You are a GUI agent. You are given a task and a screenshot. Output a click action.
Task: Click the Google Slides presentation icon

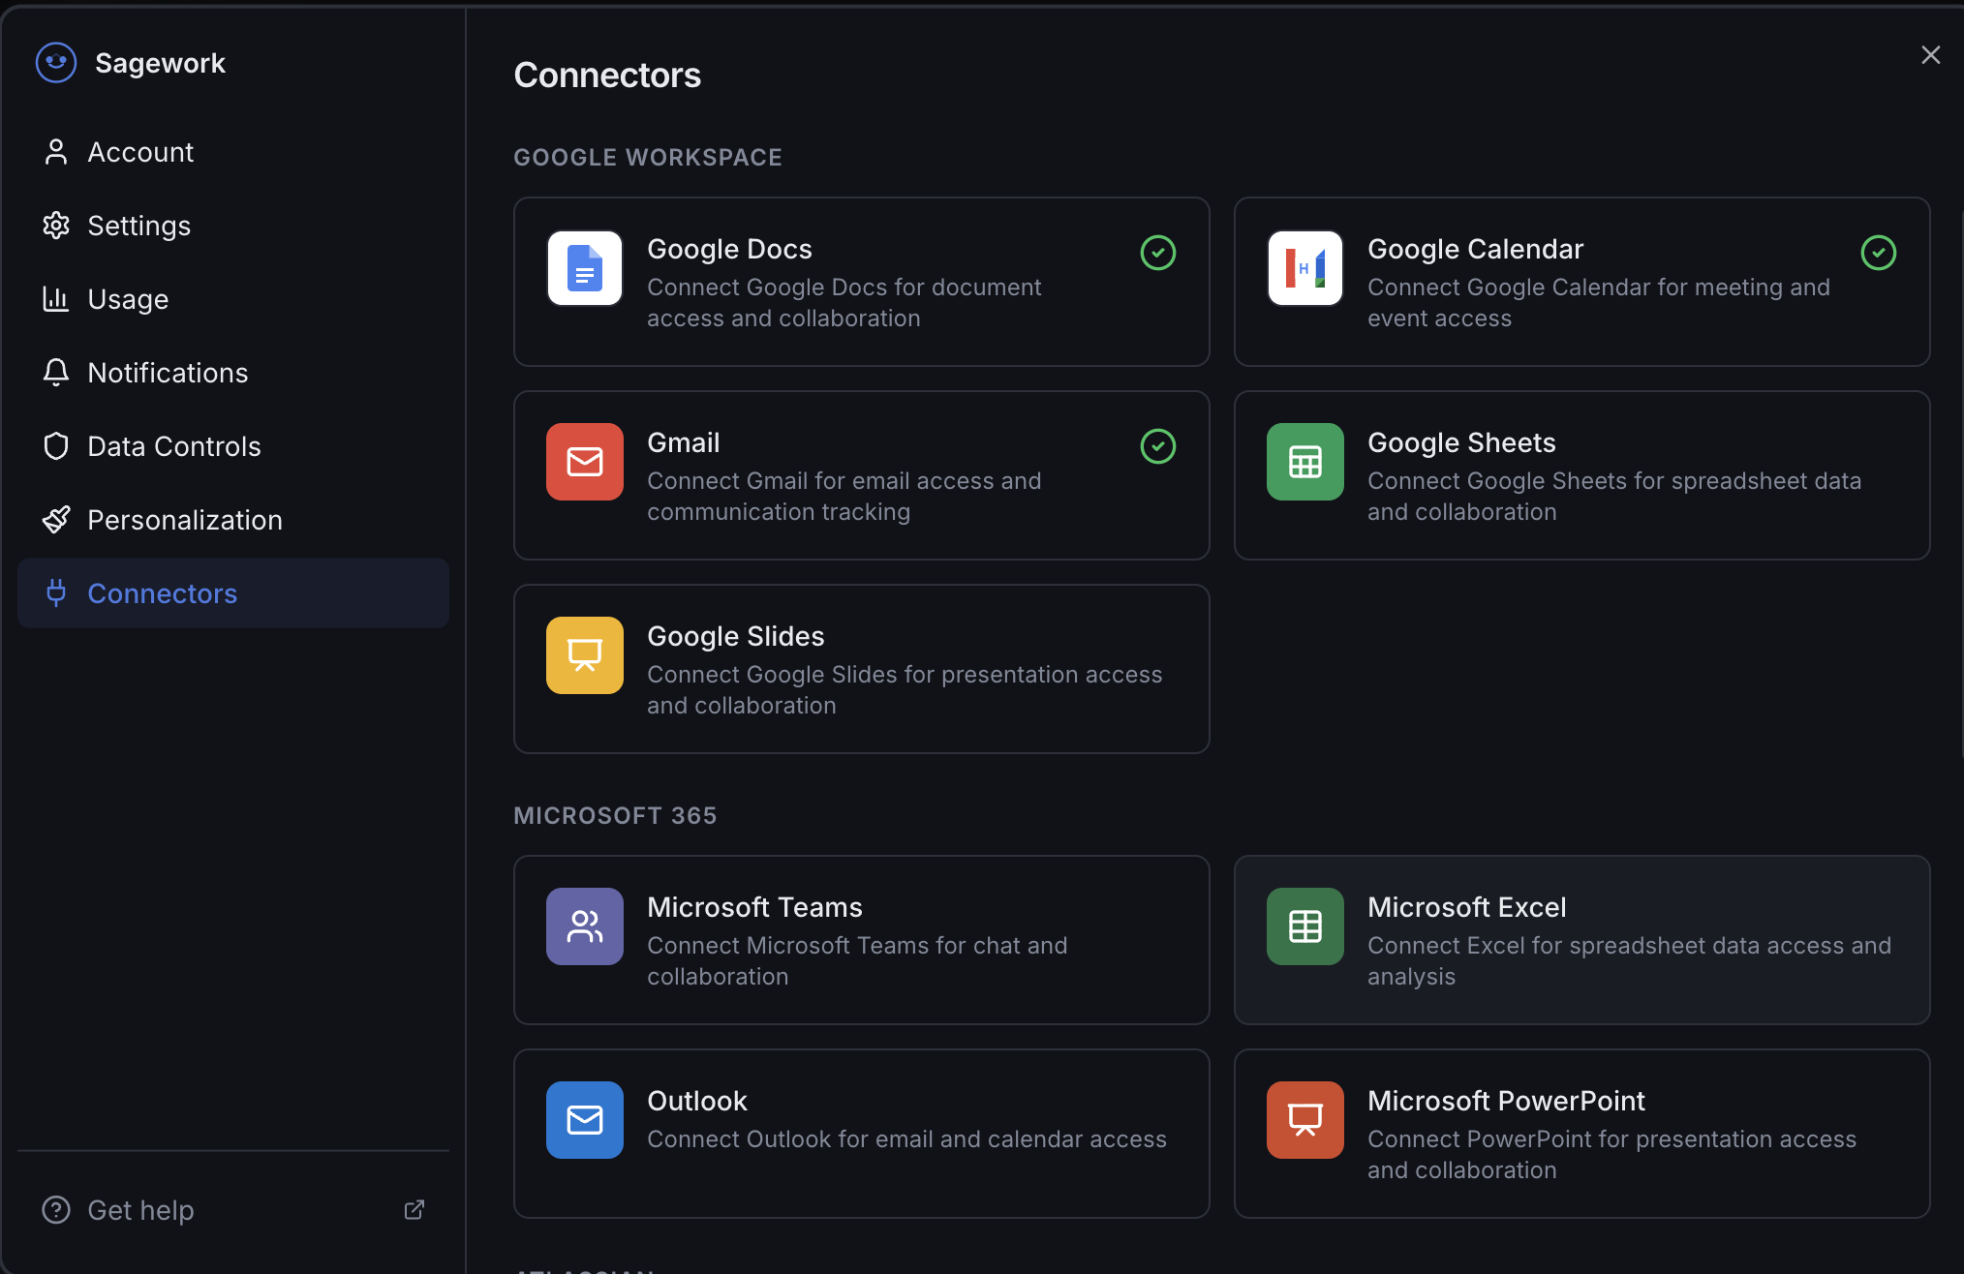click(x=584, y=655)
